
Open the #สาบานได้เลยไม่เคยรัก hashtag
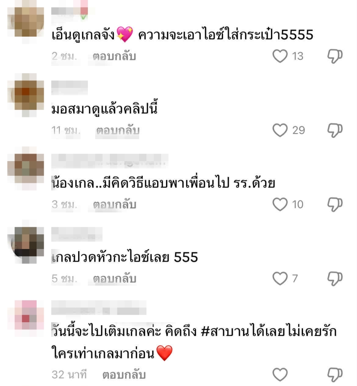point(269,331)
